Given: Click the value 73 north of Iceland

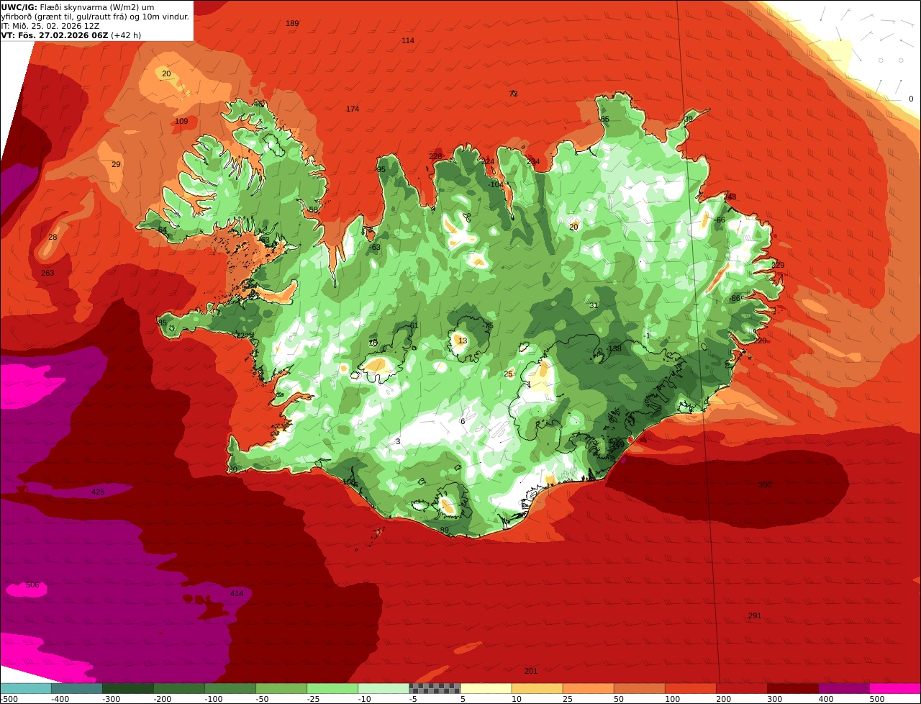Looking at the screenshot, I should point(513,94).
